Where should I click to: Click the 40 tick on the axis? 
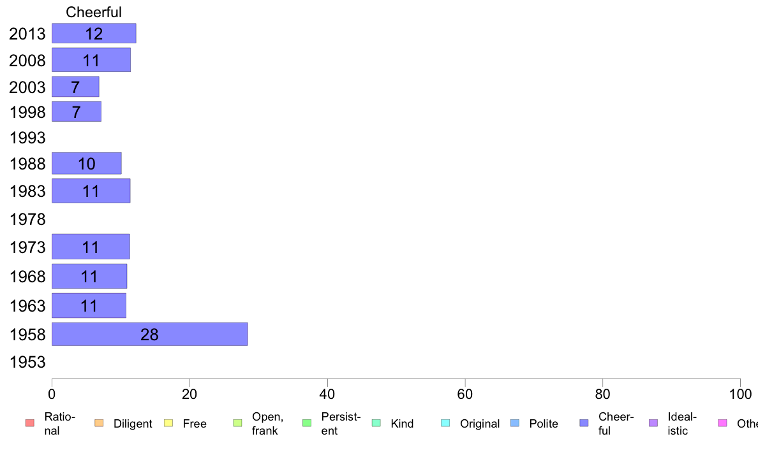pos(327,394)
